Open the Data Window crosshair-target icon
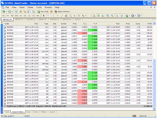 21,12
